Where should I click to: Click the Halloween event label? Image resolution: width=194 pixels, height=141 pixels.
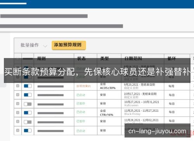(x=132, y=105)
